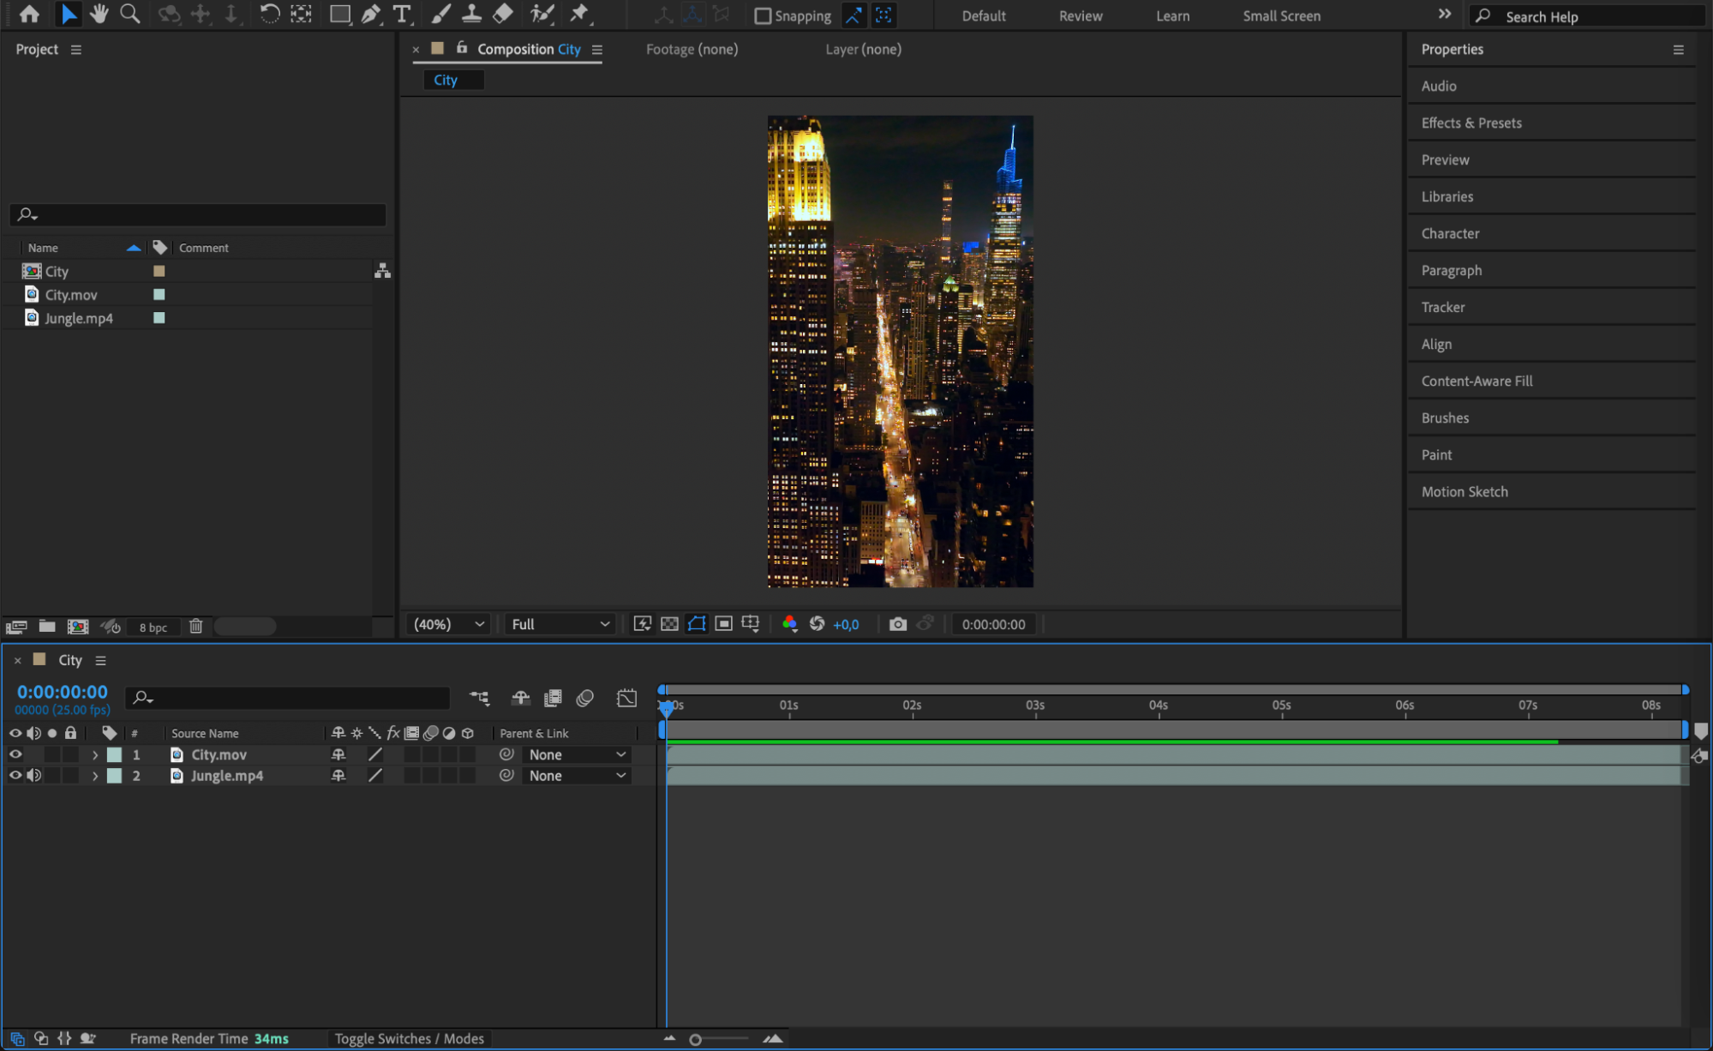Enable the Snapping checkbox
1713x1051 pixels.
762,15
